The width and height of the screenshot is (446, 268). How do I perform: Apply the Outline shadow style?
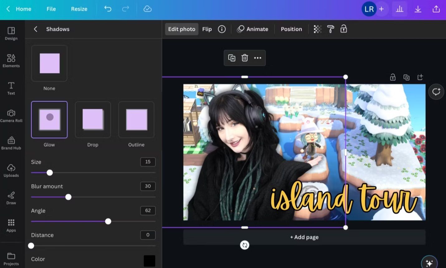click(136, 119)
